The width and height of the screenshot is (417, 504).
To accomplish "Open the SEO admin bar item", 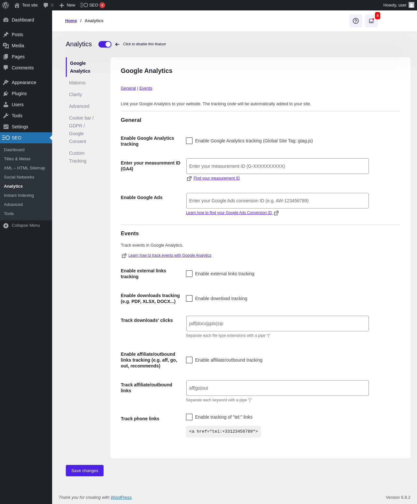I will 93,5.
